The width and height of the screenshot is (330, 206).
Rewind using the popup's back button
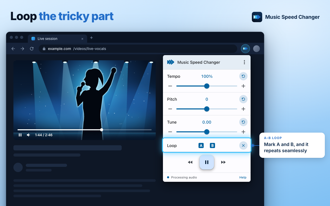point(190,162)
